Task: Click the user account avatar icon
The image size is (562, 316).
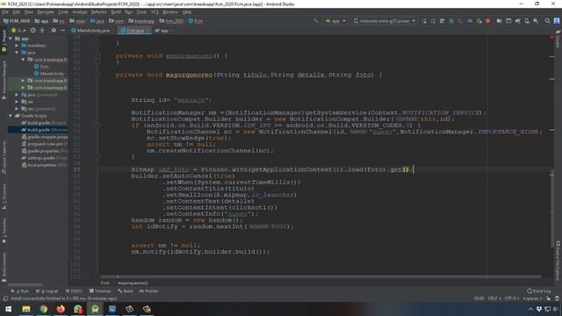Action: coord(557,21)
